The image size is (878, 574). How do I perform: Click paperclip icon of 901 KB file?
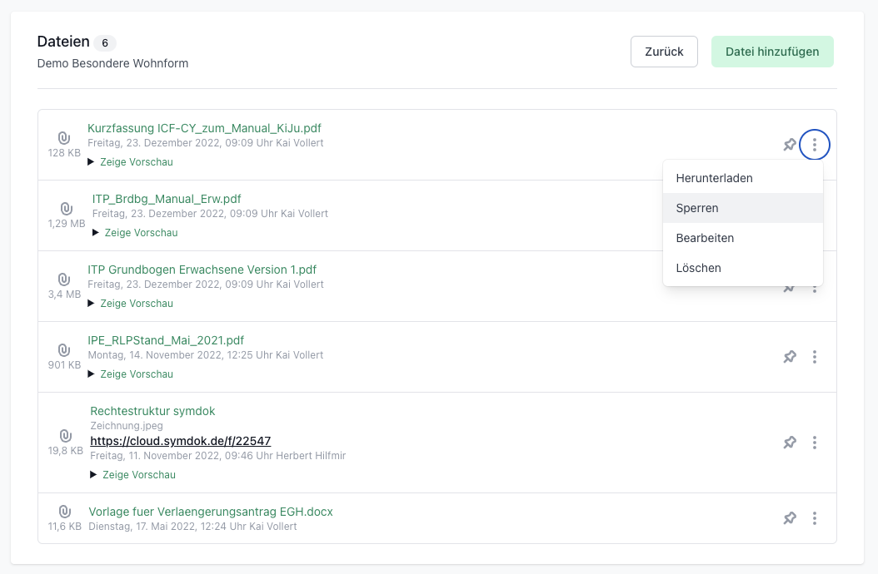[64, 350]
